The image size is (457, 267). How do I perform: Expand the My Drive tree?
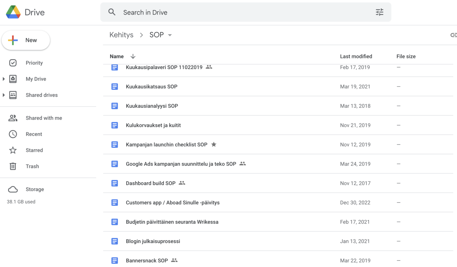[4, 79]
